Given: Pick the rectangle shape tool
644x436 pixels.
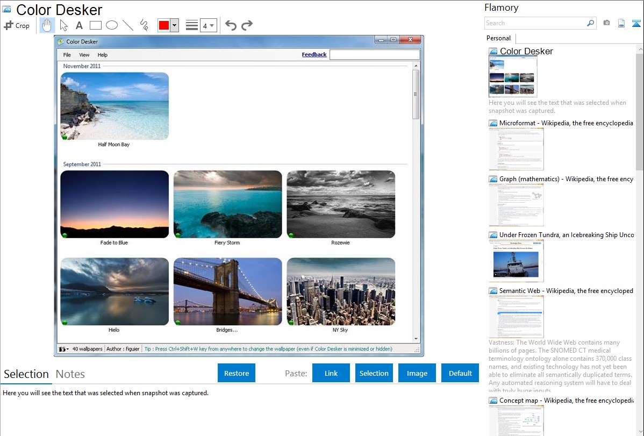Looking at the screenshot, I should click(x=95, y=25).
